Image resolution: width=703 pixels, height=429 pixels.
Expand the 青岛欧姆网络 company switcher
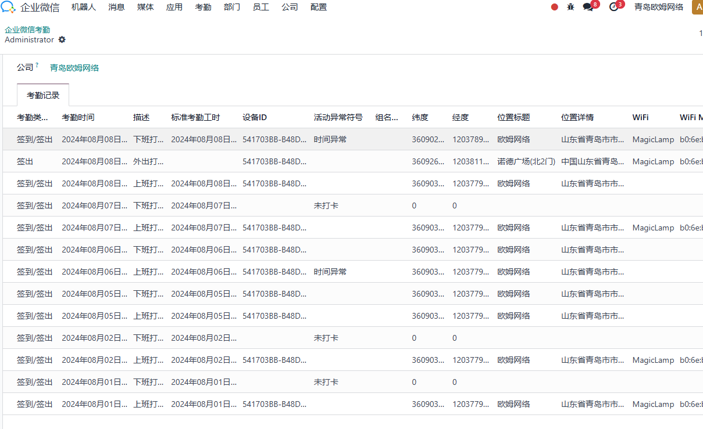pyautogui.click(x=658, y=7)
